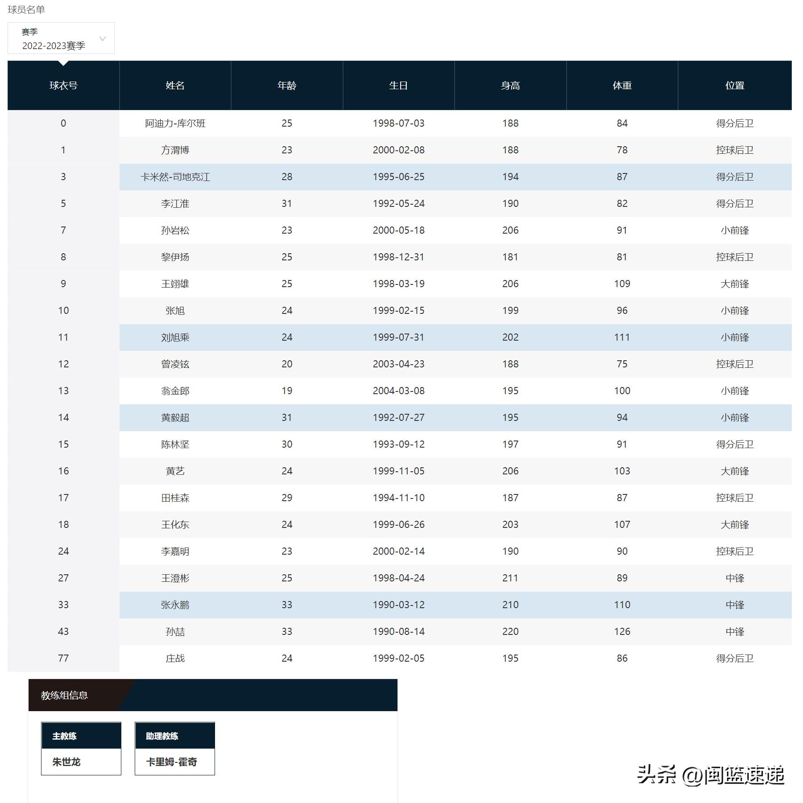This screenshot has width=803, height=803.
Task: Click jersey number 43
Action: click(x=63, y=632)
